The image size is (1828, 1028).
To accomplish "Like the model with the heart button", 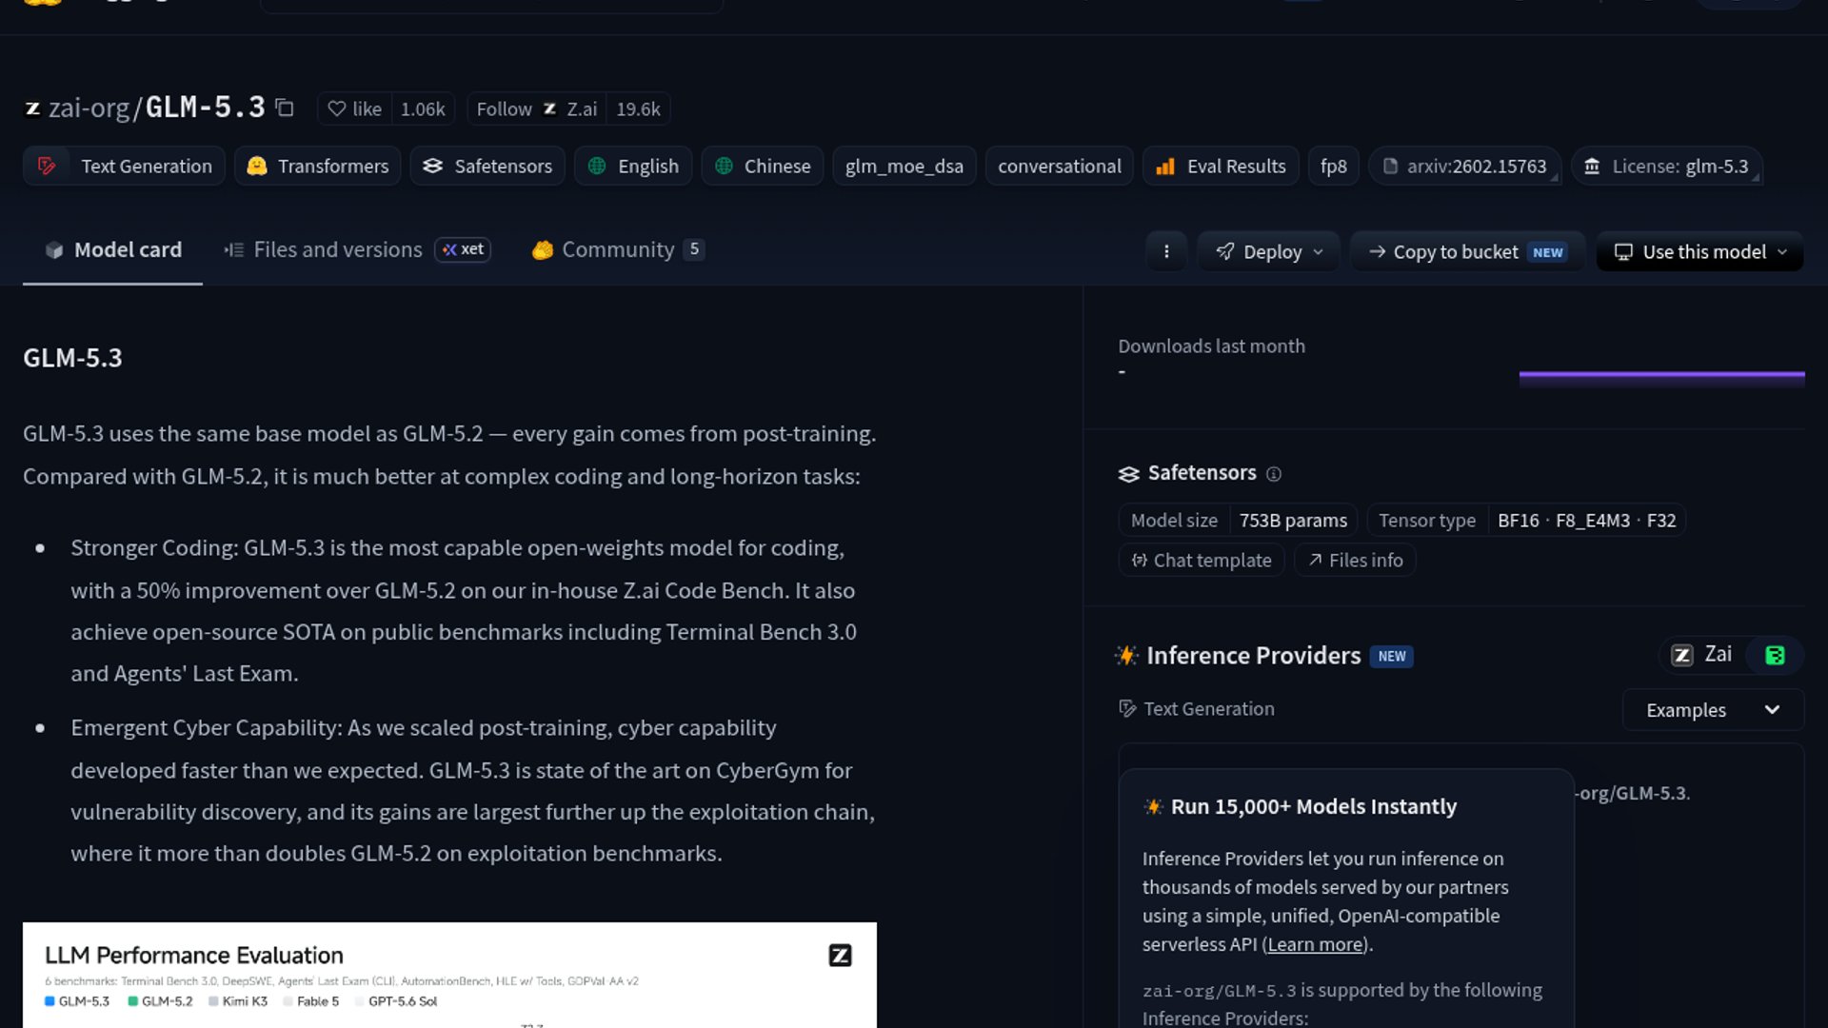I will tap(354, 109).
